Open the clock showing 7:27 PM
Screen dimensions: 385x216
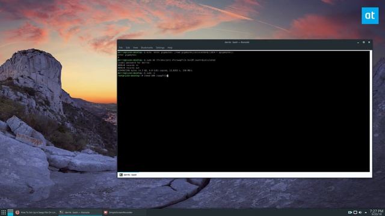[377, 212]
